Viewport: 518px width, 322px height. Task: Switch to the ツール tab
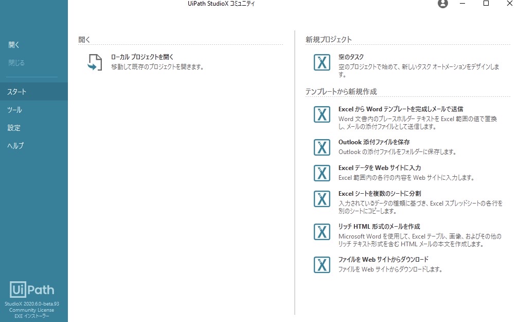click(34, 110)
